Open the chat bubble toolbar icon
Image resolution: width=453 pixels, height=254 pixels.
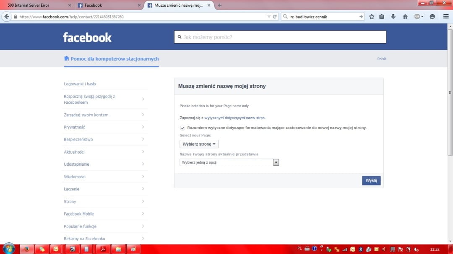tap(432, 17)
